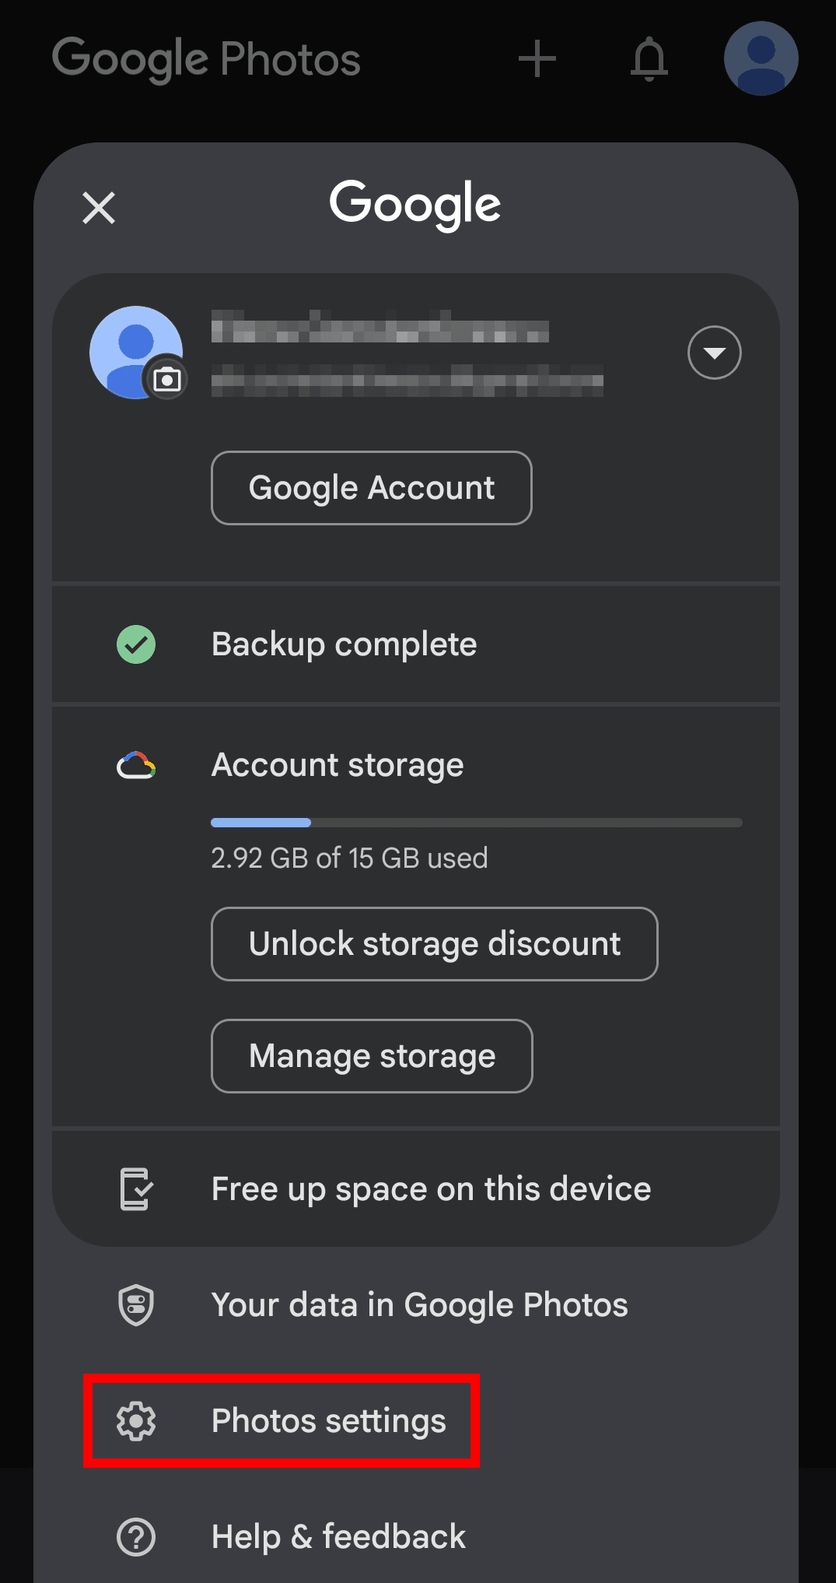Close the Google account panel
This screenshot has width=836, height=1583.
coord(98,208)
